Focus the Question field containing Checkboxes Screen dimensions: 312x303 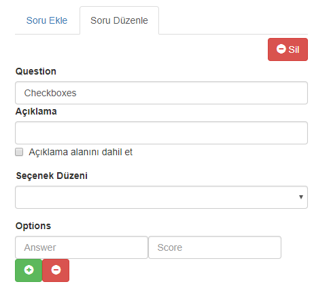pyautogui.click(x=161, y=93)
